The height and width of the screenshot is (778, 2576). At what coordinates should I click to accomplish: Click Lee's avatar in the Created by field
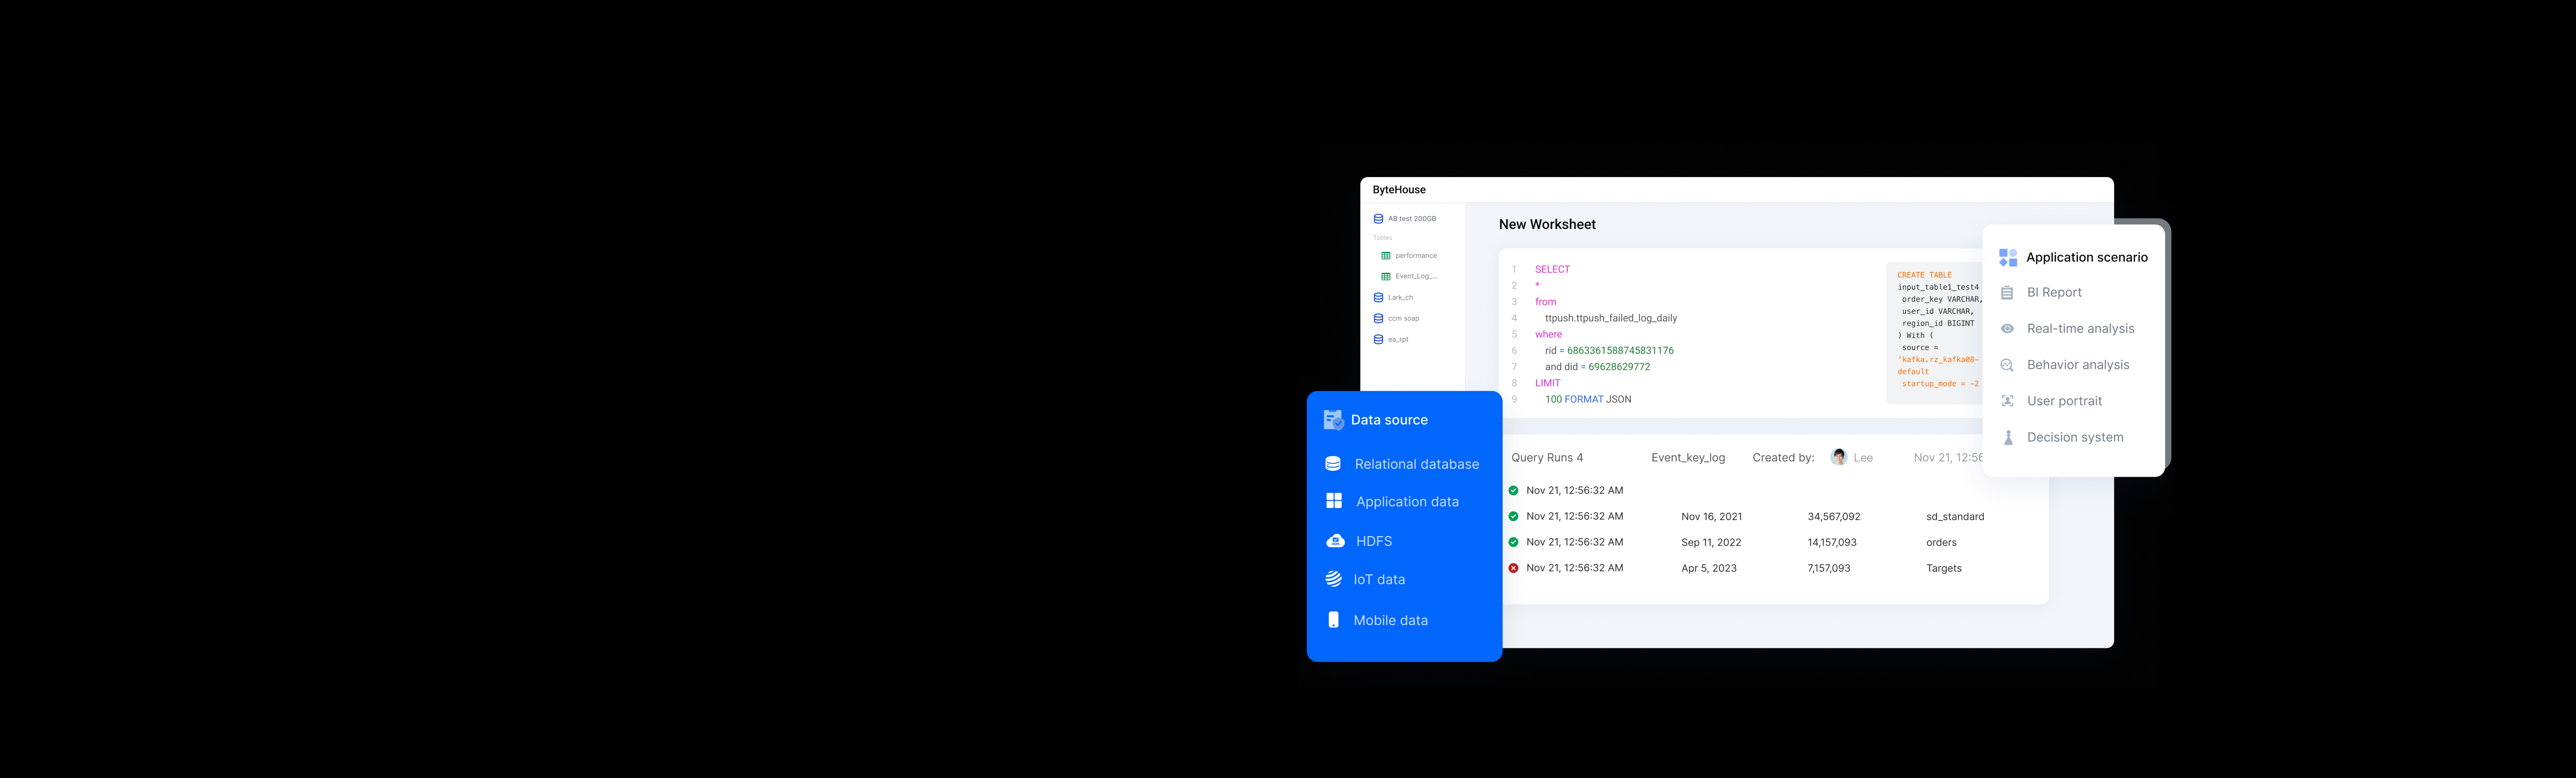1840,457
